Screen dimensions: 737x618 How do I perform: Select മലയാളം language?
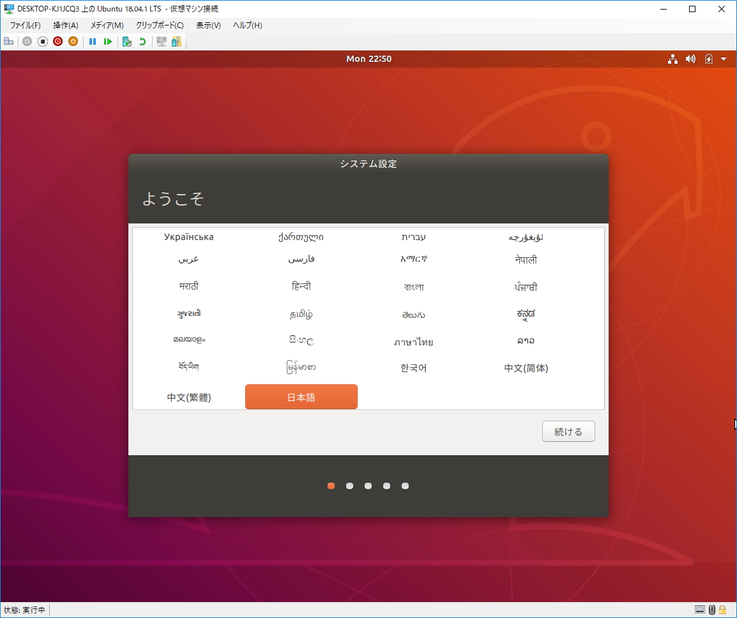pyautogui.click(x=189, y=339)
